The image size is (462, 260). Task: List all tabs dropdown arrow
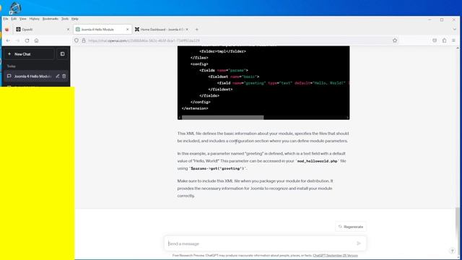point(454,30)
